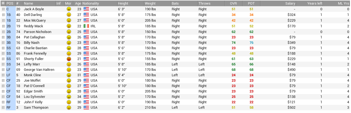Image resolution: width=351 pixels, height=113 pixels.
Task: Click George Van Haltren's morale face icon
Action: 69,69
